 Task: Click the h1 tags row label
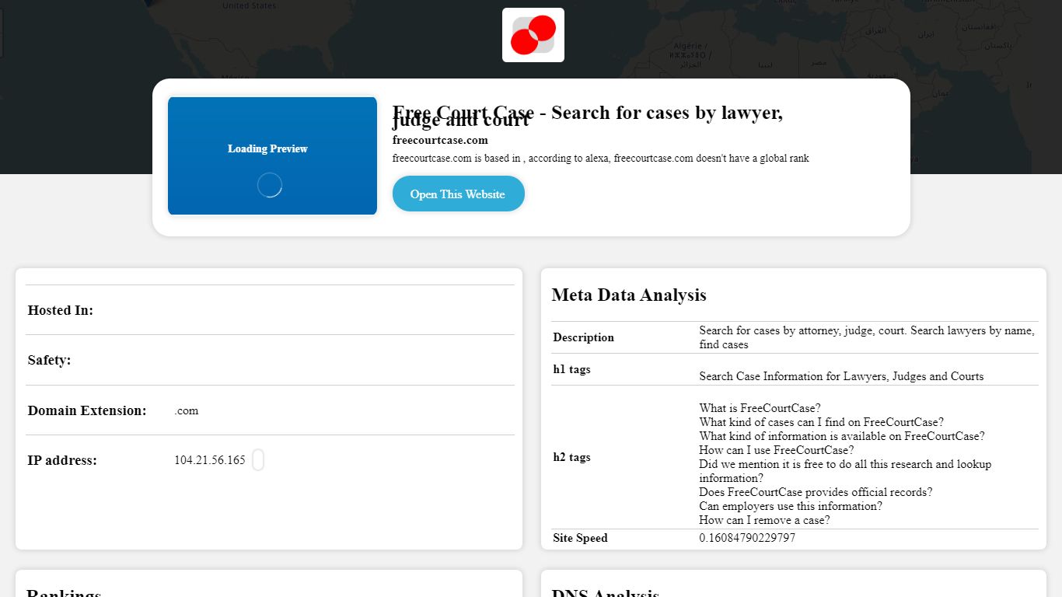[571, 369]
